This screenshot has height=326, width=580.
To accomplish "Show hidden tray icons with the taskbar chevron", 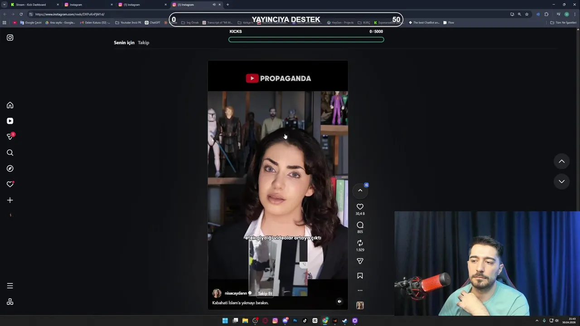I will click(537, 321).
